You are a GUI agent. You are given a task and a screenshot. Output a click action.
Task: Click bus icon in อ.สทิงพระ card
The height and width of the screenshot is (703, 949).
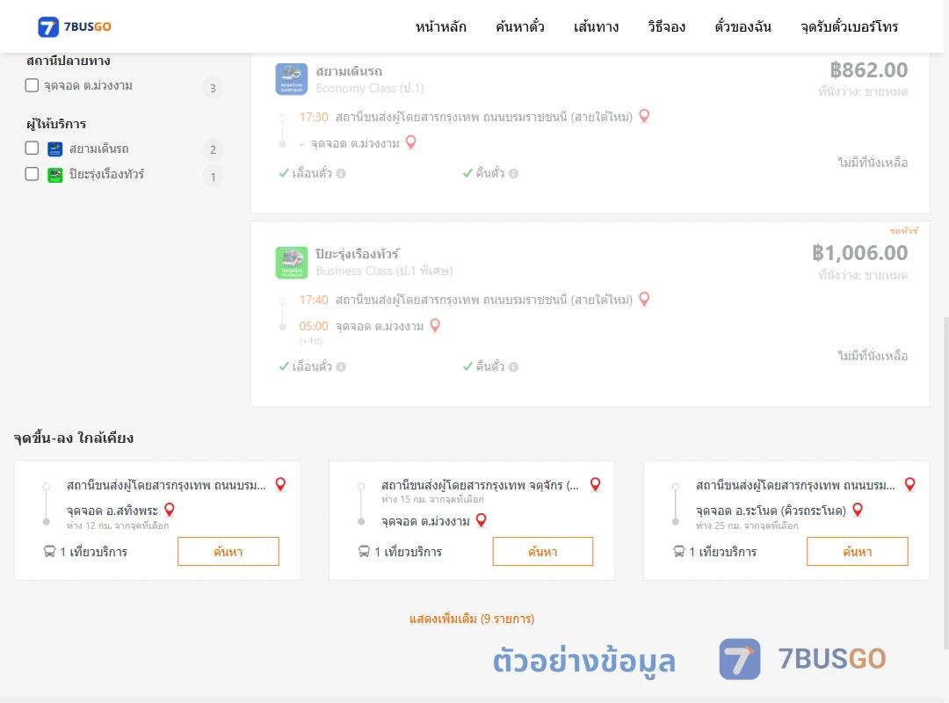[49, 552]
